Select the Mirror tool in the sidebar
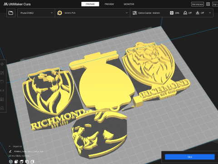 [x=2, y=91]
